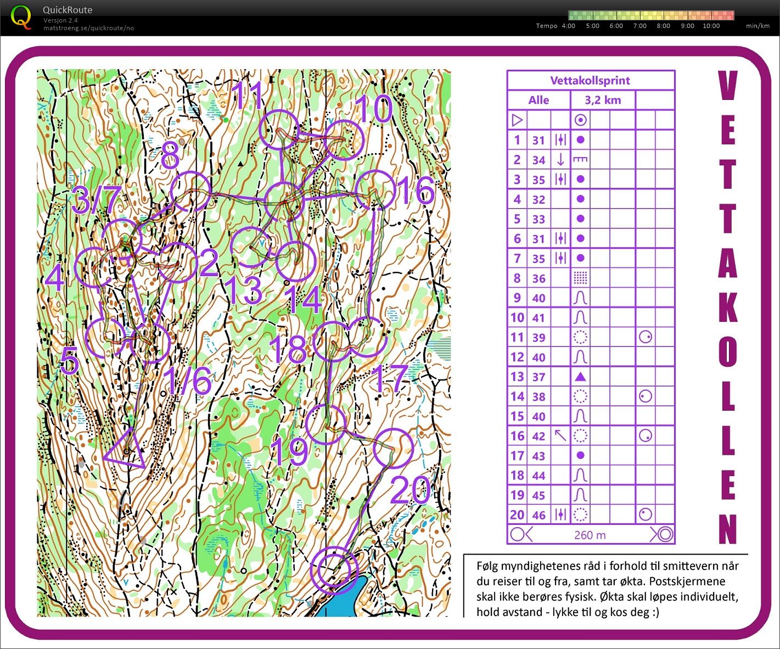
Task: Click the "3,2 km" distance label
Action: (602, 100)
